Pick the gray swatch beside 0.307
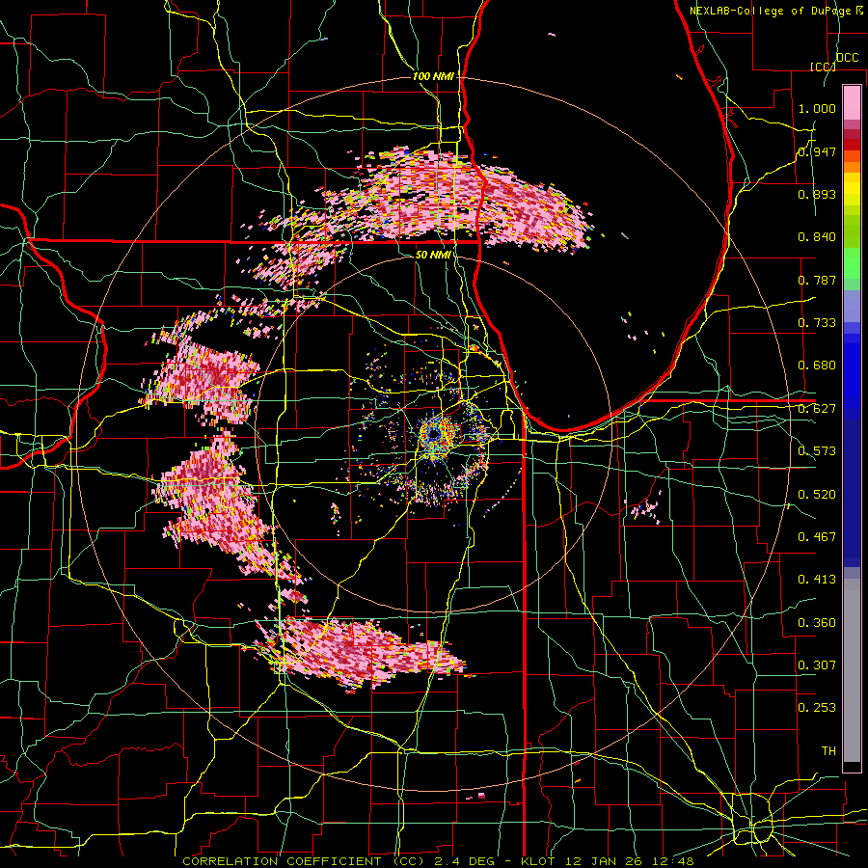868x868 pixels. [852, 670]
